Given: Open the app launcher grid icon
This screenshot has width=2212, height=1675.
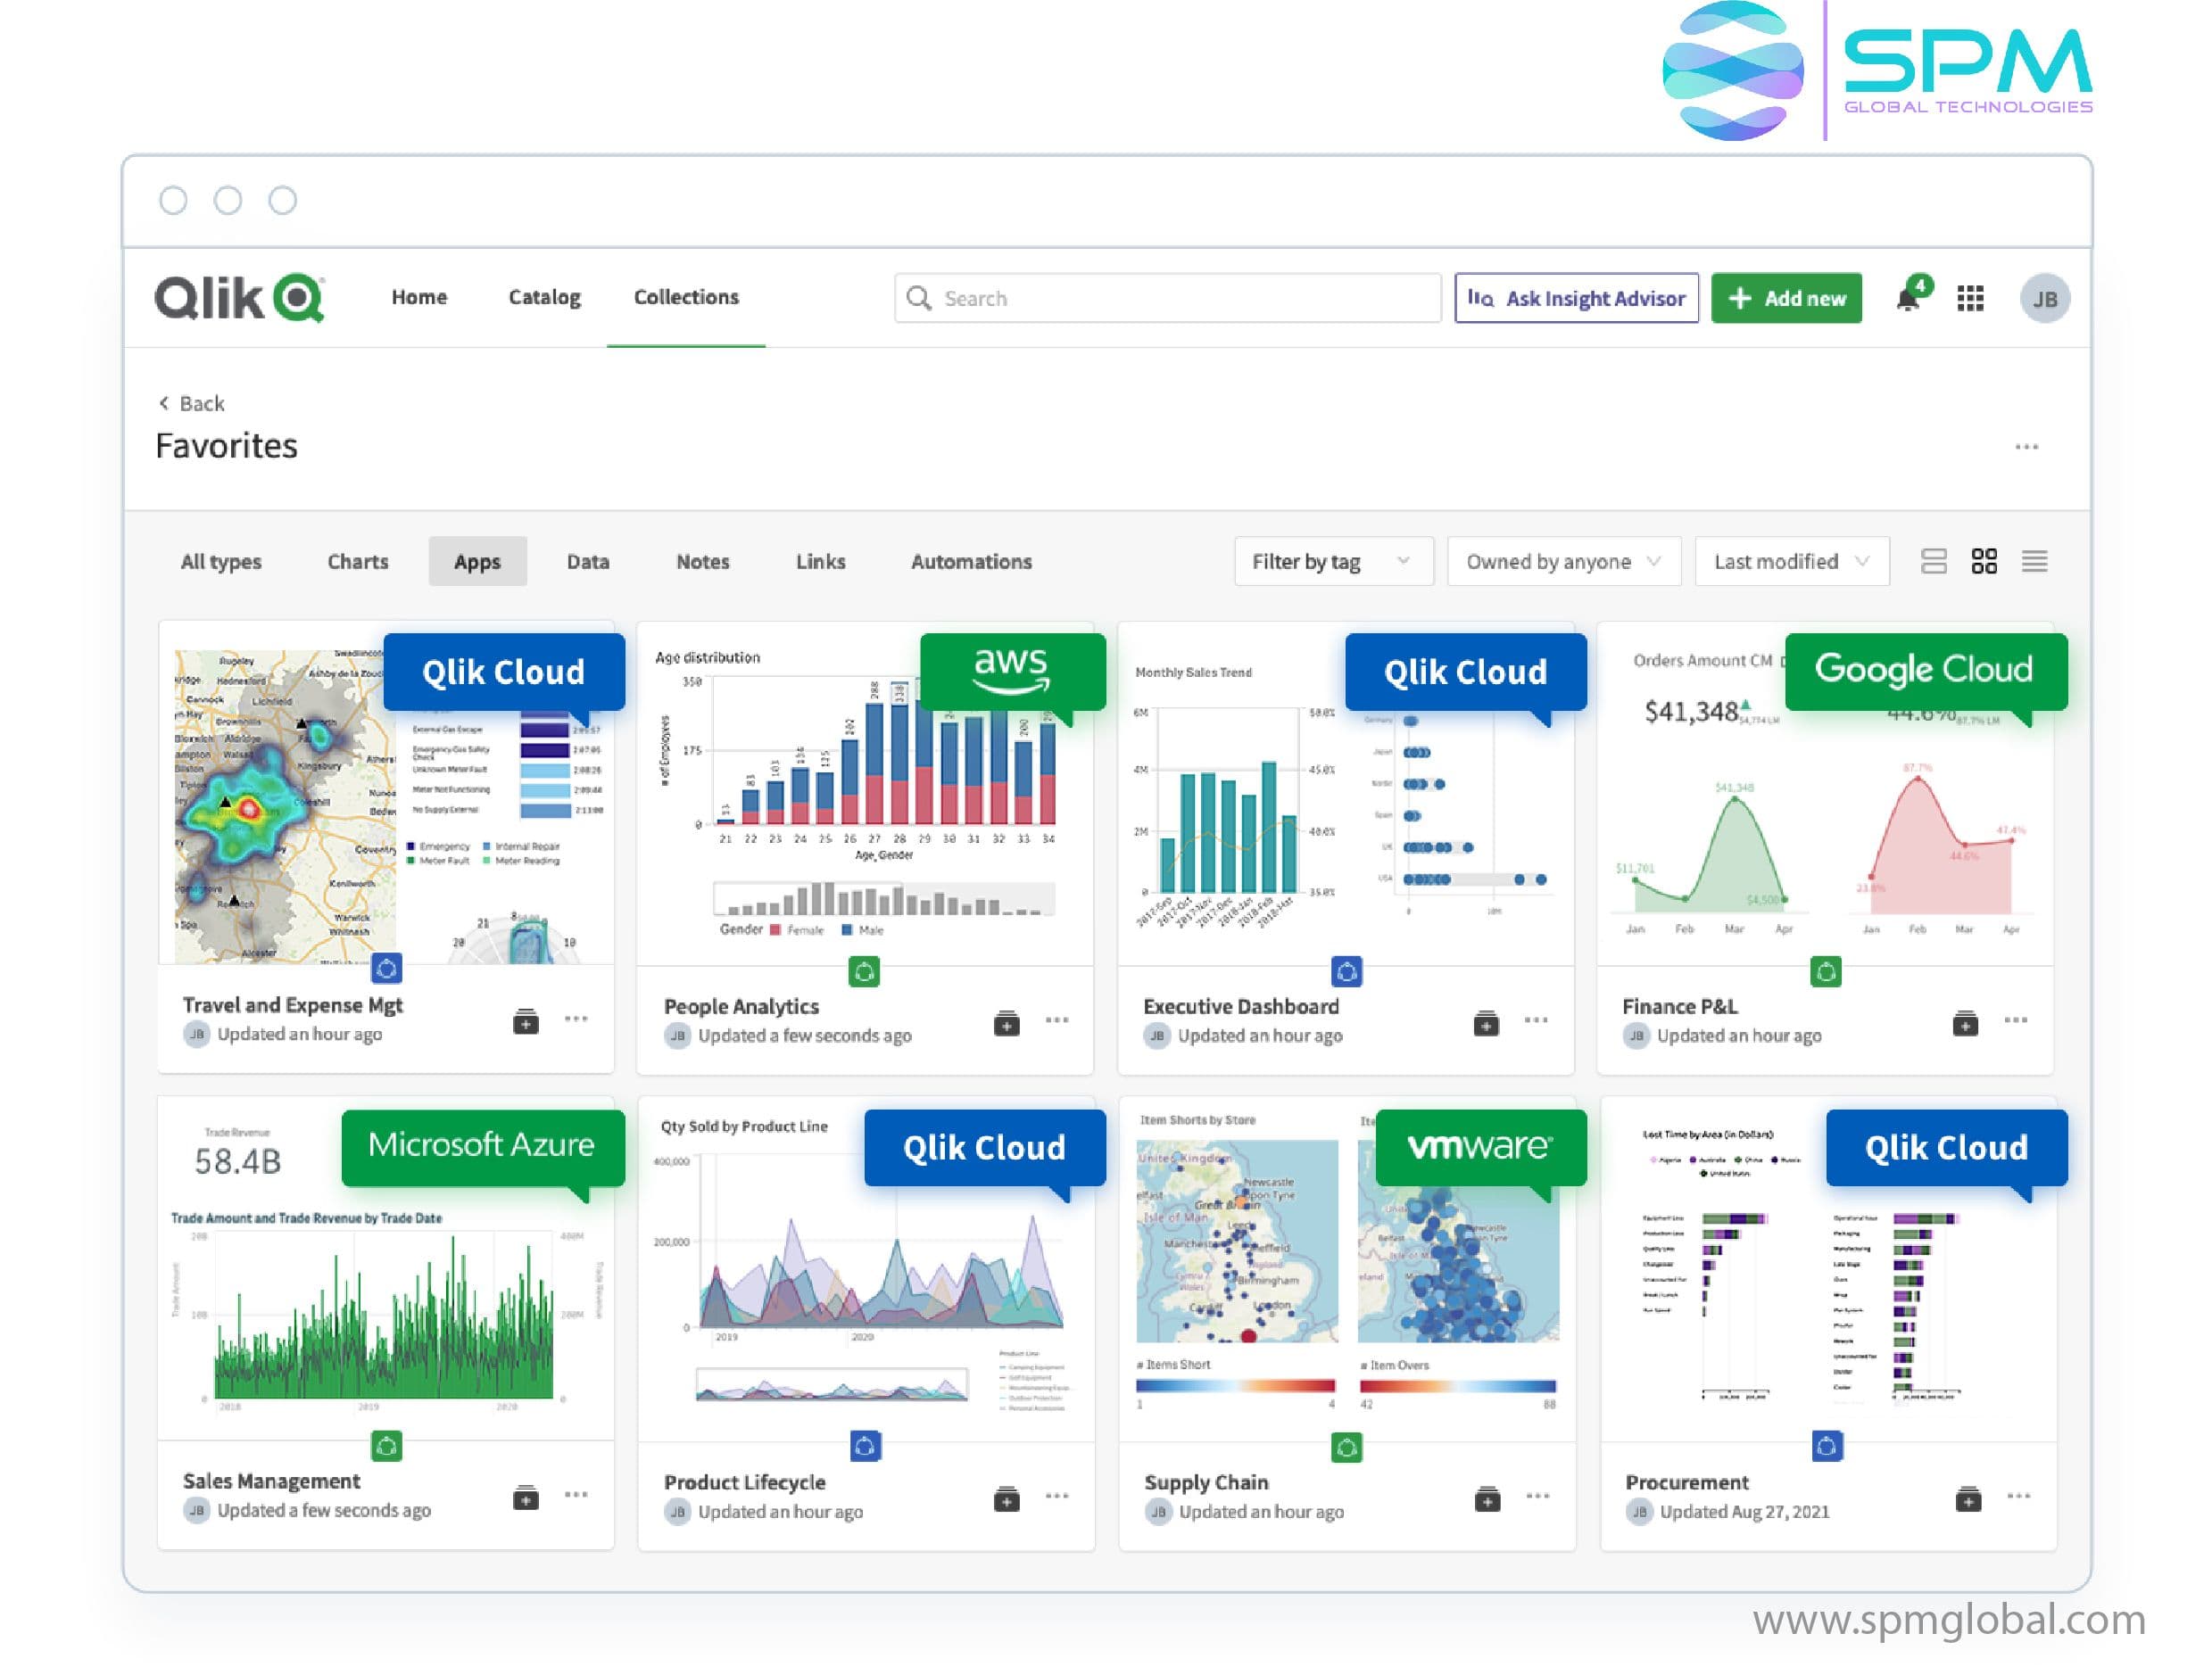Looking at the screenshot, I should click(1970, 299).
